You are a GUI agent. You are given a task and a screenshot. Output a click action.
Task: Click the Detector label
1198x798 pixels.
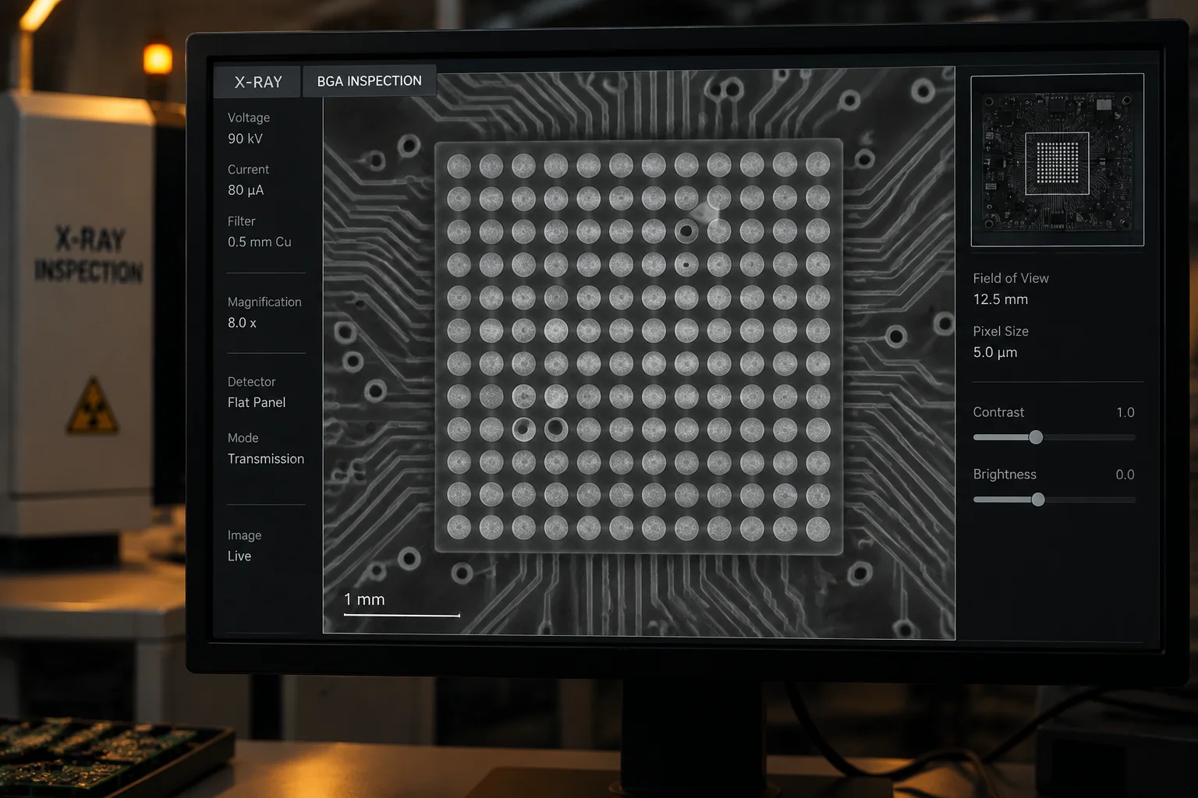(252, 382)
